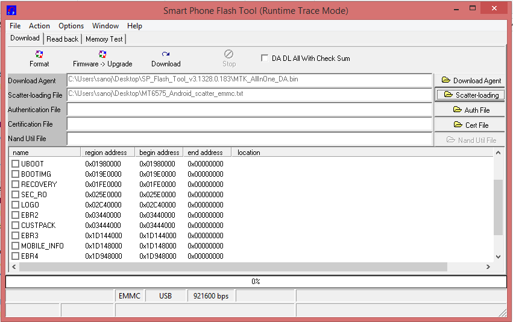Check the LOGO partition checkbox
Image resolution: width=513 pixels, height=322 pixels.
click(x=15, y=205)
